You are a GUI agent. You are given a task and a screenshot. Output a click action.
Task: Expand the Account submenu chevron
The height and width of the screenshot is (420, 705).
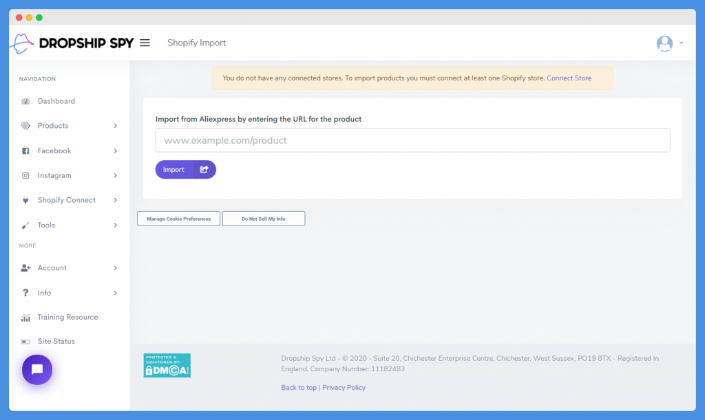116,268
